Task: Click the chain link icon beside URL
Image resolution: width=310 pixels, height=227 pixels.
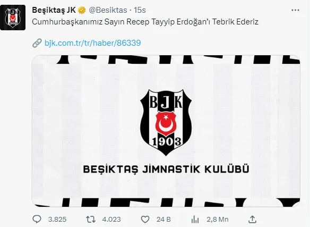Action: coord(37,43)
